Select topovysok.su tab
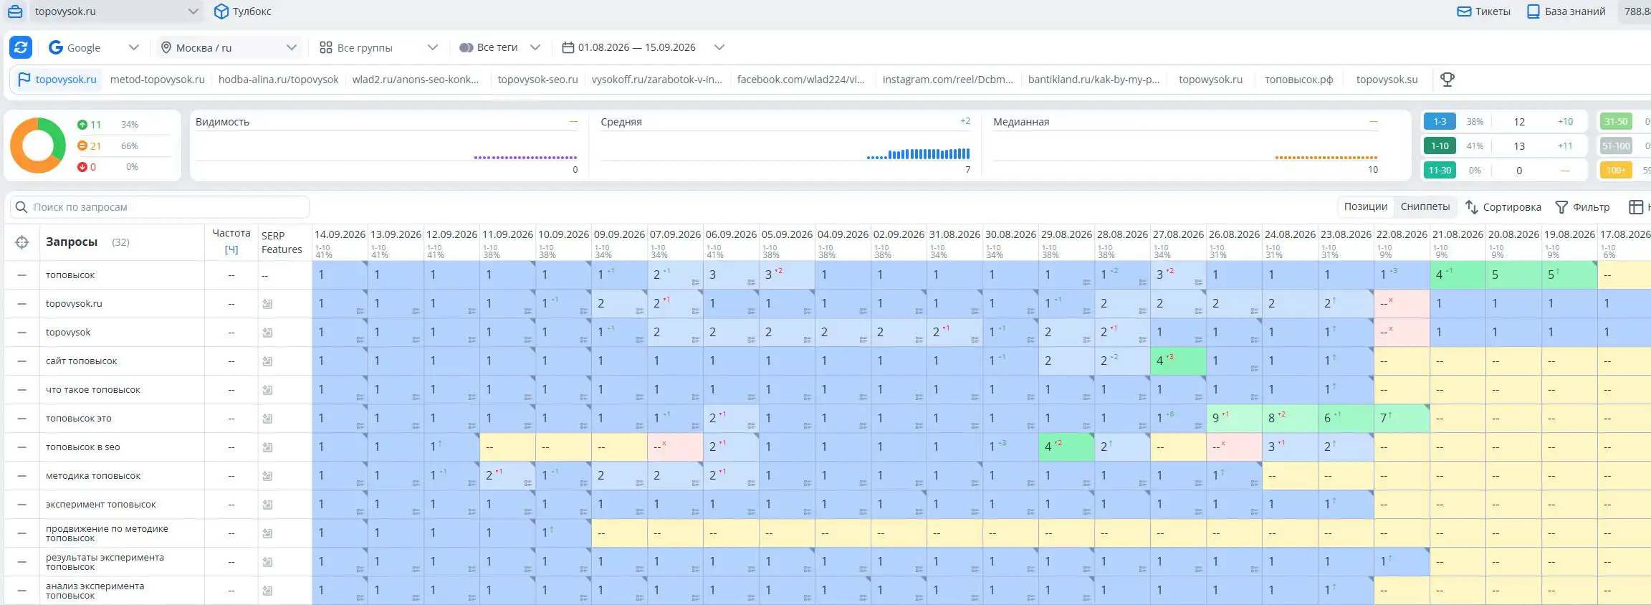1651x605 pixels. pyautogui.click(x=1387, y=80)
